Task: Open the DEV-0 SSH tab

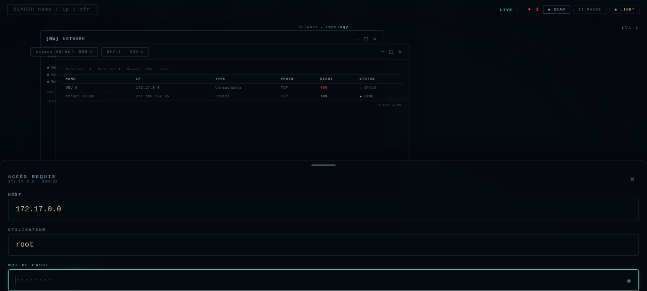Action: [x=125, y=52]
